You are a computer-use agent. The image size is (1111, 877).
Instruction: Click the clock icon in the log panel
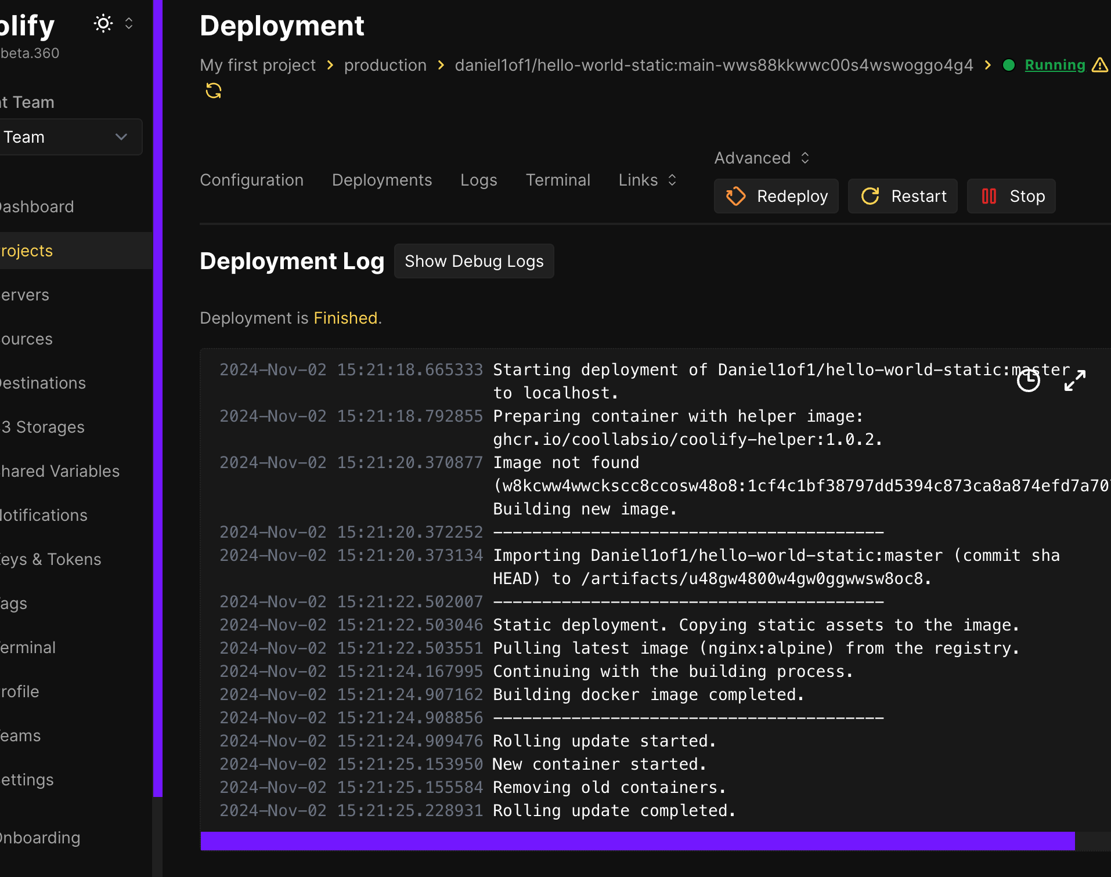(1028, 380)
